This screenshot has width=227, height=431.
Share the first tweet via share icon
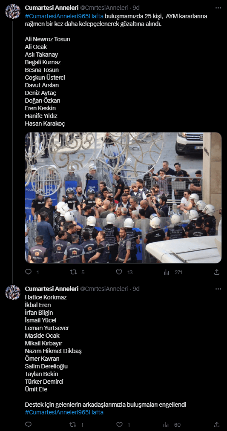pos(216,272)
